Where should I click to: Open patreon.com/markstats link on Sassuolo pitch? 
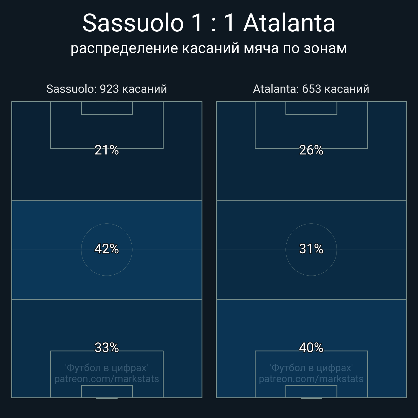[107, 379]
